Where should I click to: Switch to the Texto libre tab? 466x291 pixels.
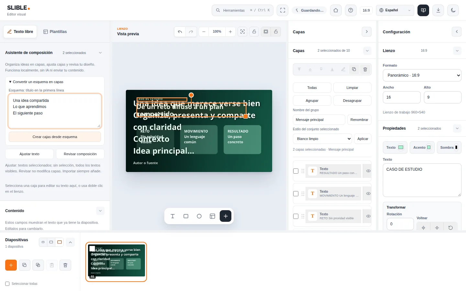coord(20,32)
